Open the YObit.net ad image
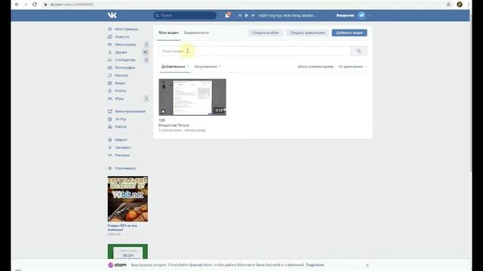 tap(128, 199)
